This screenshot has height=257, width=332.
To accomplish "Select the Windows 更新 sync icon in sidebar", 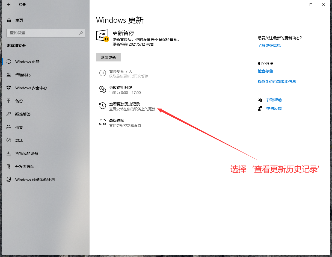I will [x=9, y=62].
